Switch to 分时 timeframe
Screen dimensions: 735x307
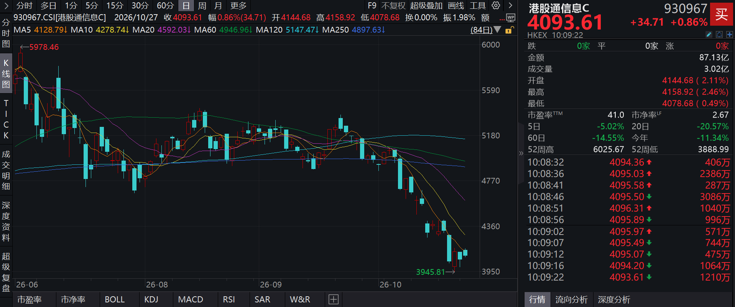click(x=25, y=5)
